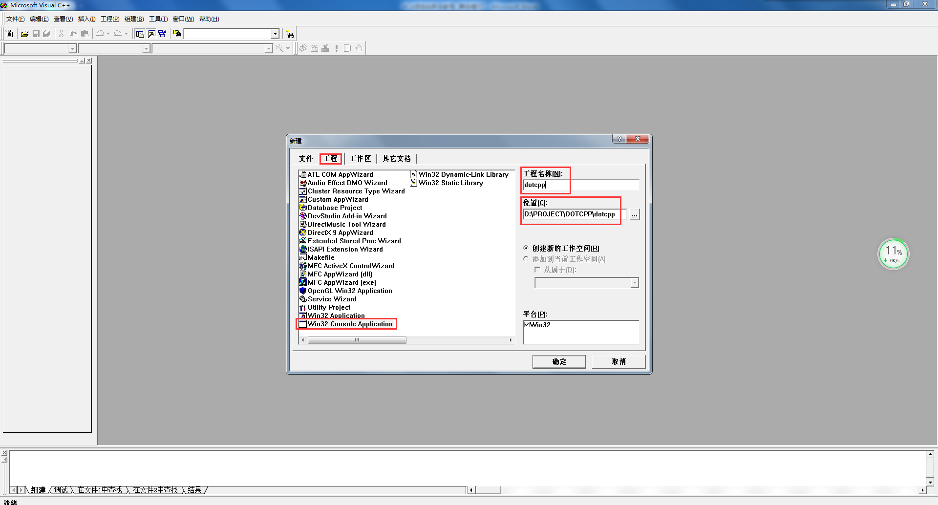Click the Compile toolbar icon
This screenshot has width=938, height=505.
303,48
